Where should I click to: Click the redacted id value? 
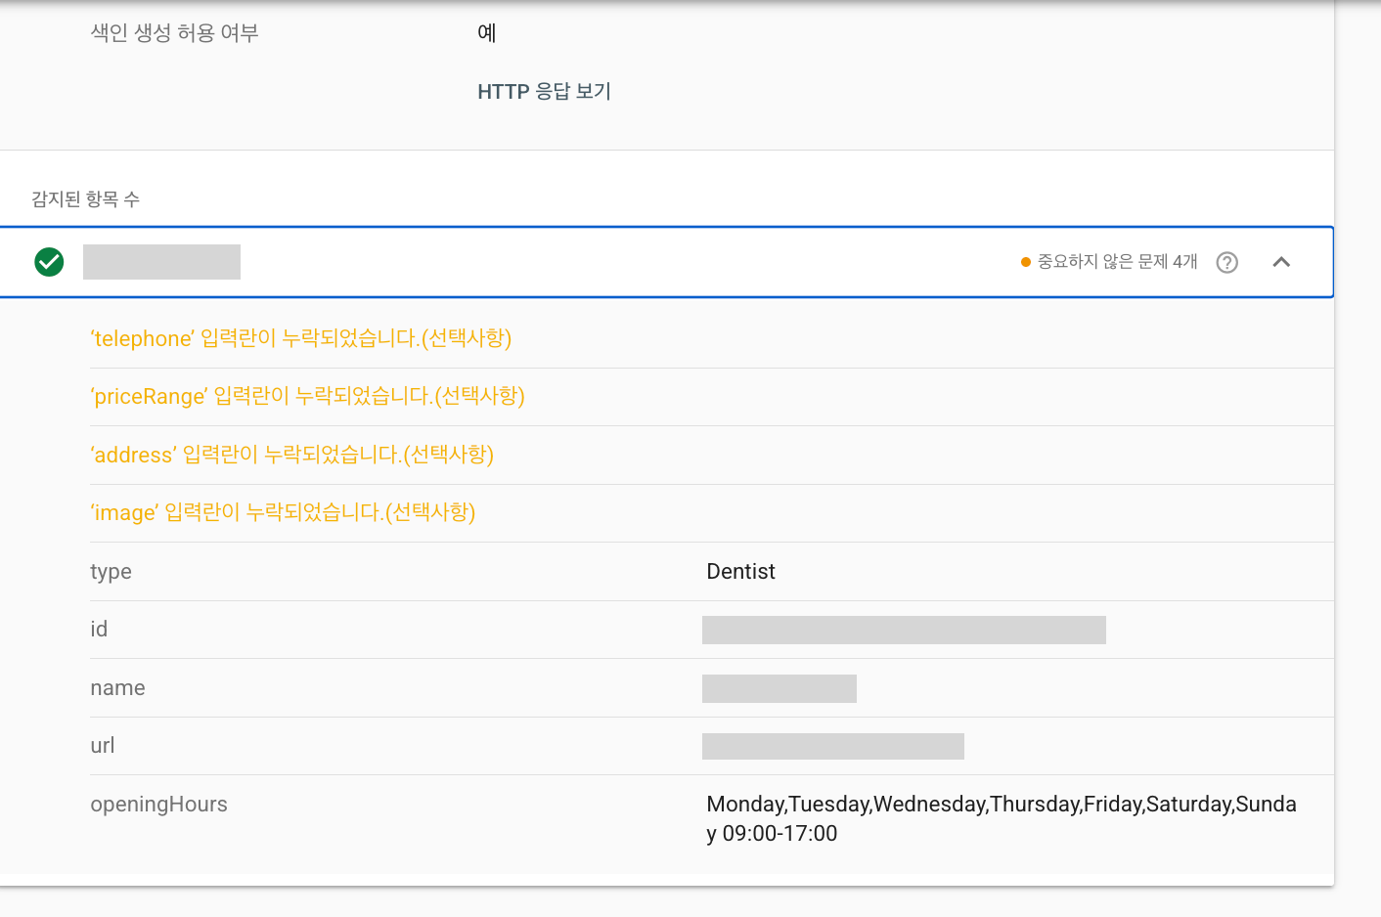pos(904,630)
